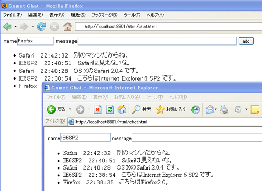This screenshot has height=191, width=262.
Task: Click the add button
Action: click(246, 41)
